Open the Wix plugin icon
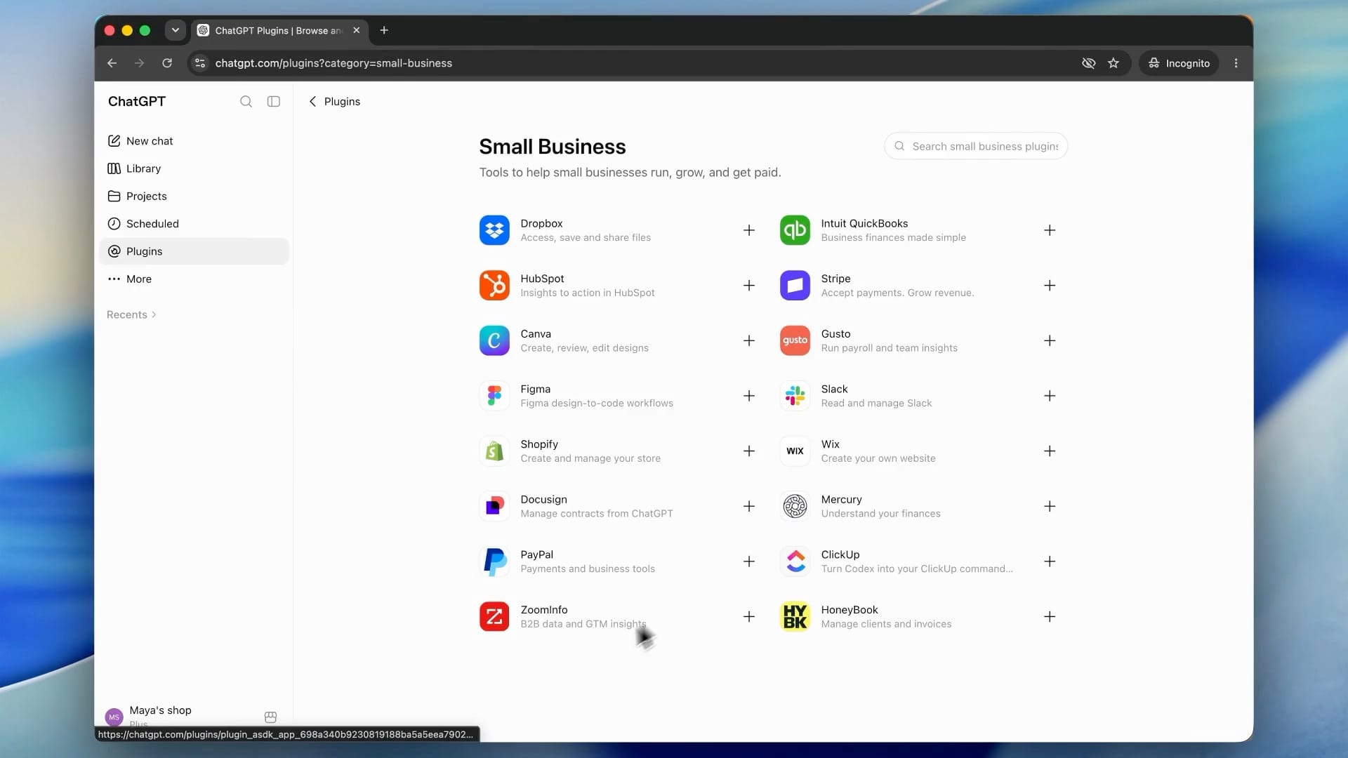 click(x=795, y=451)
